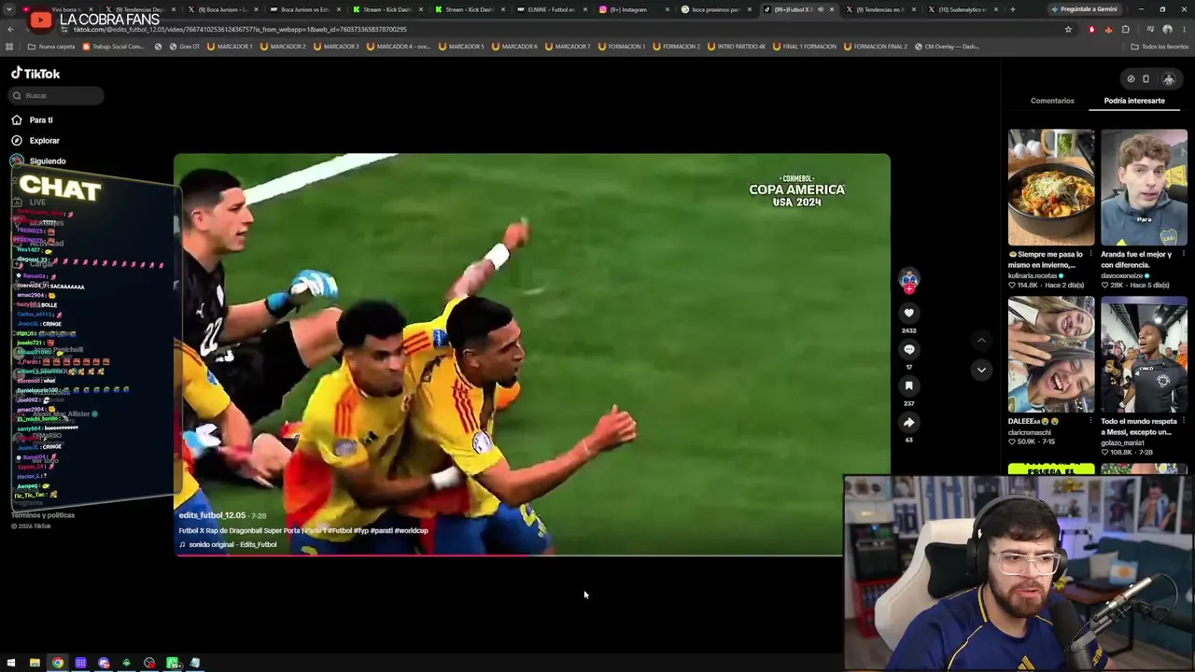The image size is (1195, 672).
Task: Open the 'INTRO PARTIDO 4K' bookmark
Action: 737,47
